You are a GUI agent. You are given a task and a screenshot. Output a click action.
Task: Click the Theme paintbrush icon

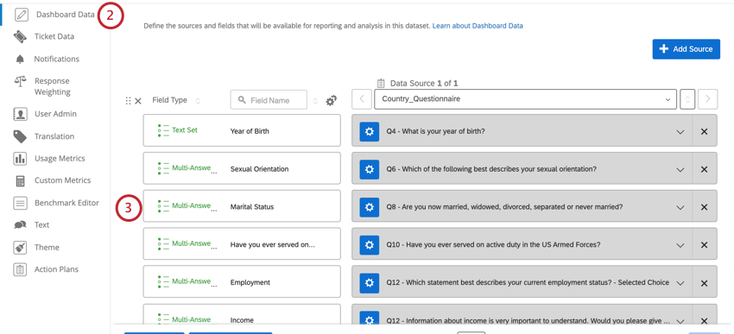[20, 248]
